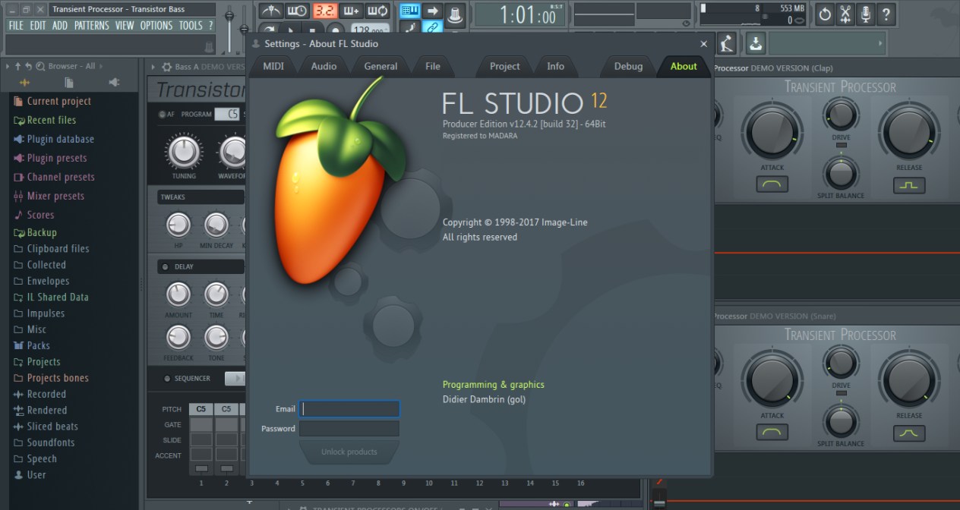Toggle typing keyboard to piano icon

[x=410, y=11]
